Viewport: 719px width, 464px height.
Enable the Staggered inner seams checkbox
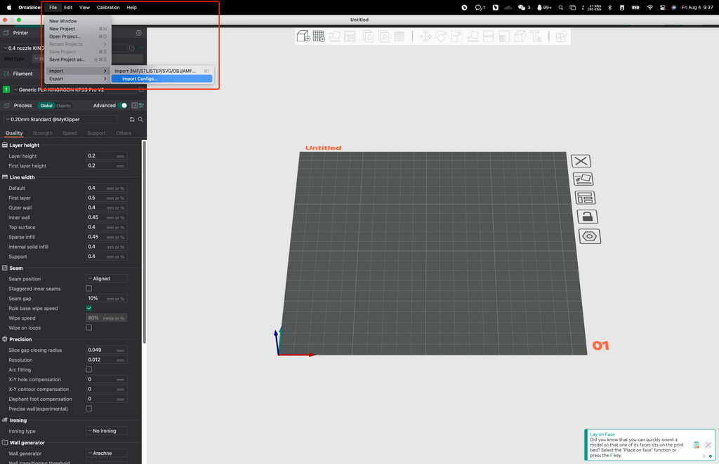pyautogui.click(x=88, y=289)
